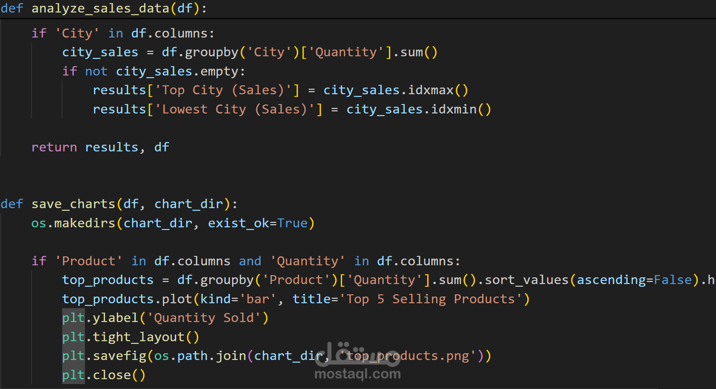Click the savefig method call
Image resolution: width=716 pixels, height=389 pixels.
(x=119, y=356)
